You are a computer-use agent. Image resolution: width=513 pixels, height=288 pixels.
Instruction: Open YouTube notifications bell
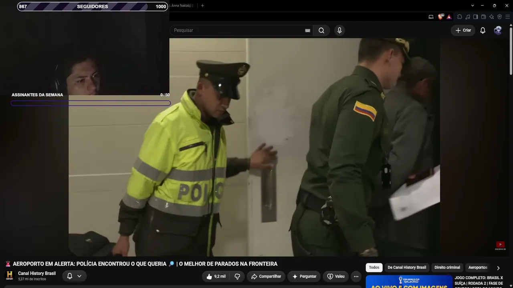point(483,30)
